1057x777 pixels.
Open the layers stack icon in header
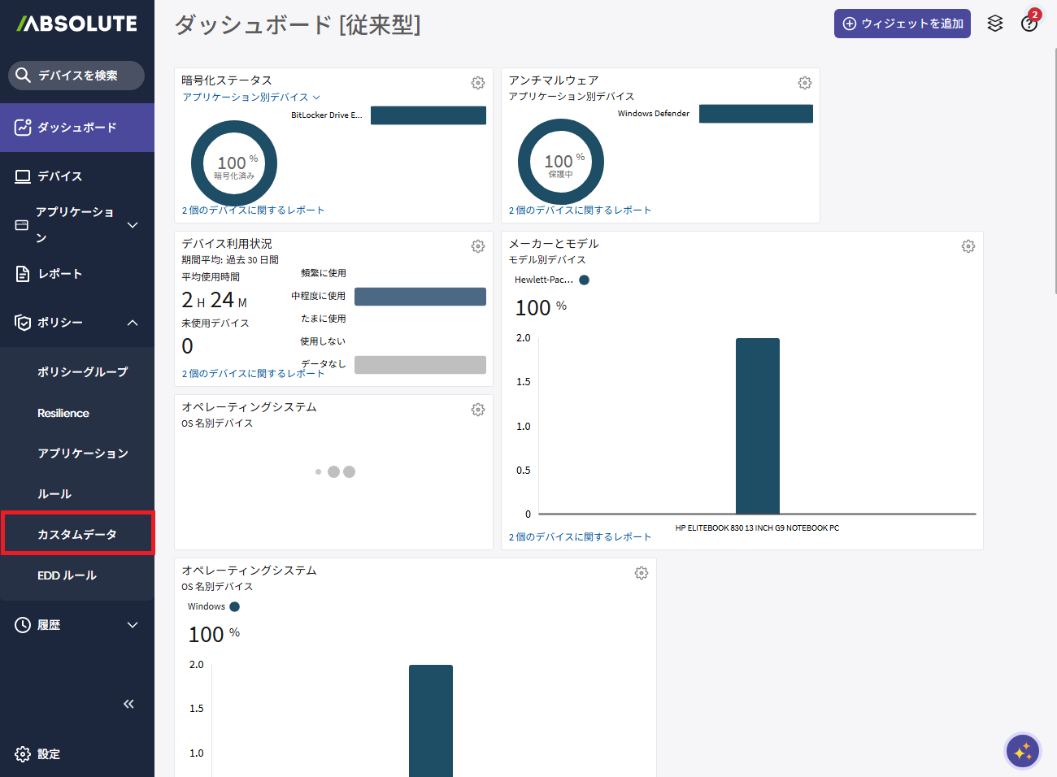(x=995, y=24)
